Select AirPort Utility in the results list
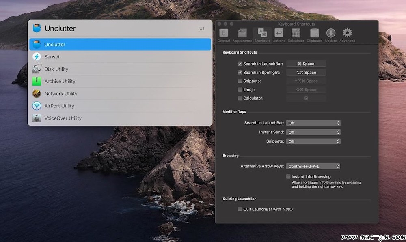The height and width of the screenshot is (242, 406). click(x=120, y=106)
